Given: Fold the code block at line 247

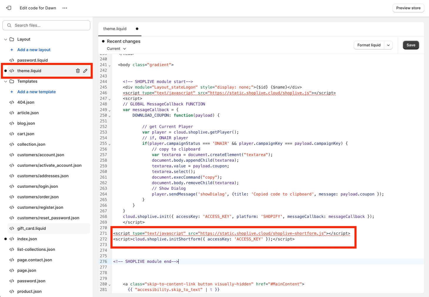Looking at the screenshot, I should [x=110, y=99].
